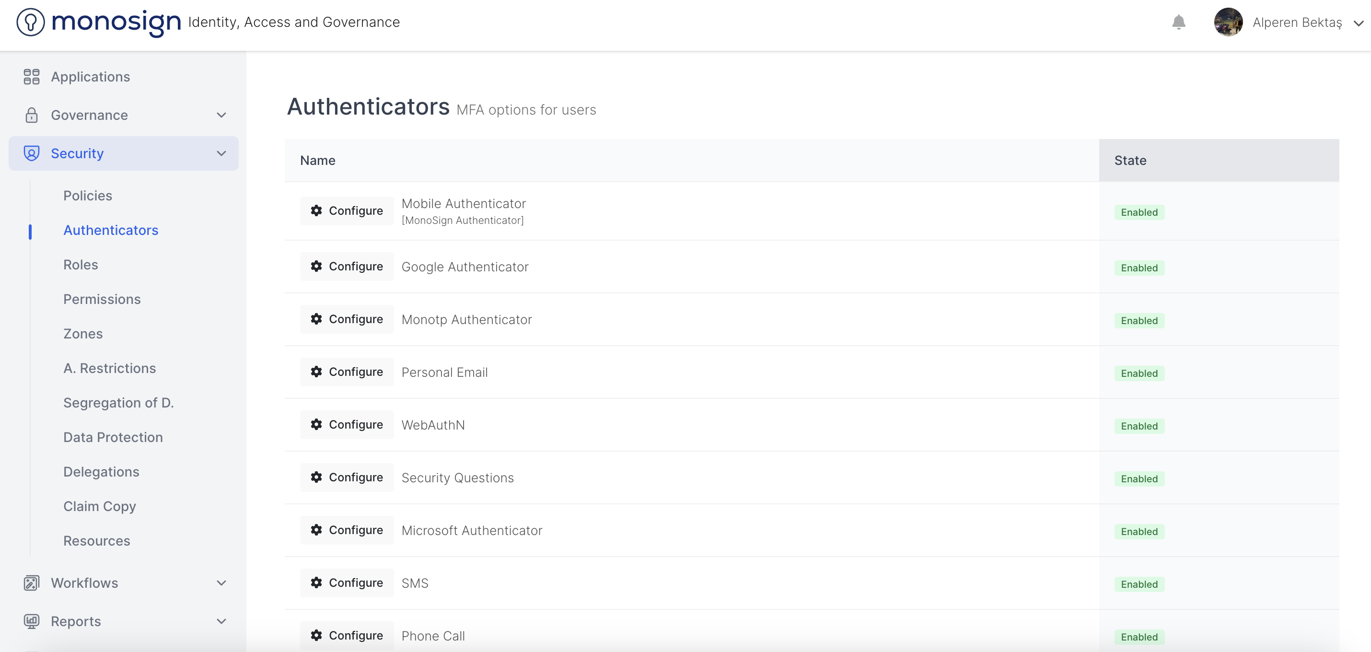
Task: Collapse the Security section chevron
Action: click(221, 153)
